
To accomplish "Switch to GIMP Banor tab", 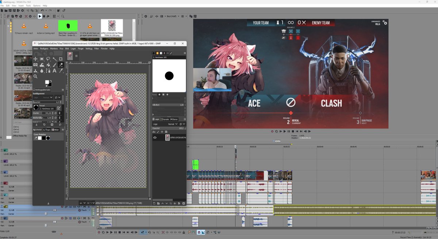I will point(174,119).
